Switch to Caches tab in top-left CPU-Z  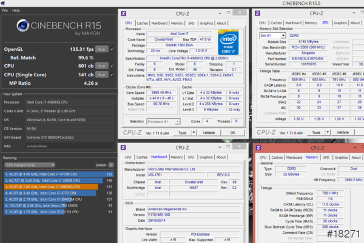pos(143,23)
